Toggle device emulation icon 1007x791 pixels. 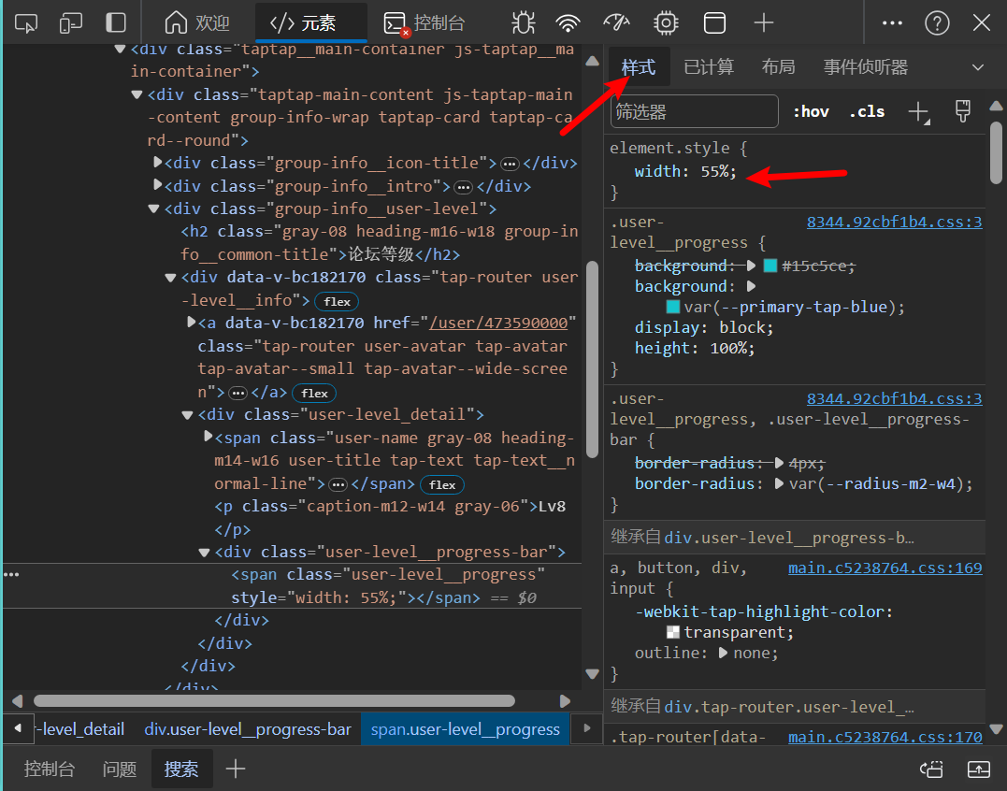71,23
